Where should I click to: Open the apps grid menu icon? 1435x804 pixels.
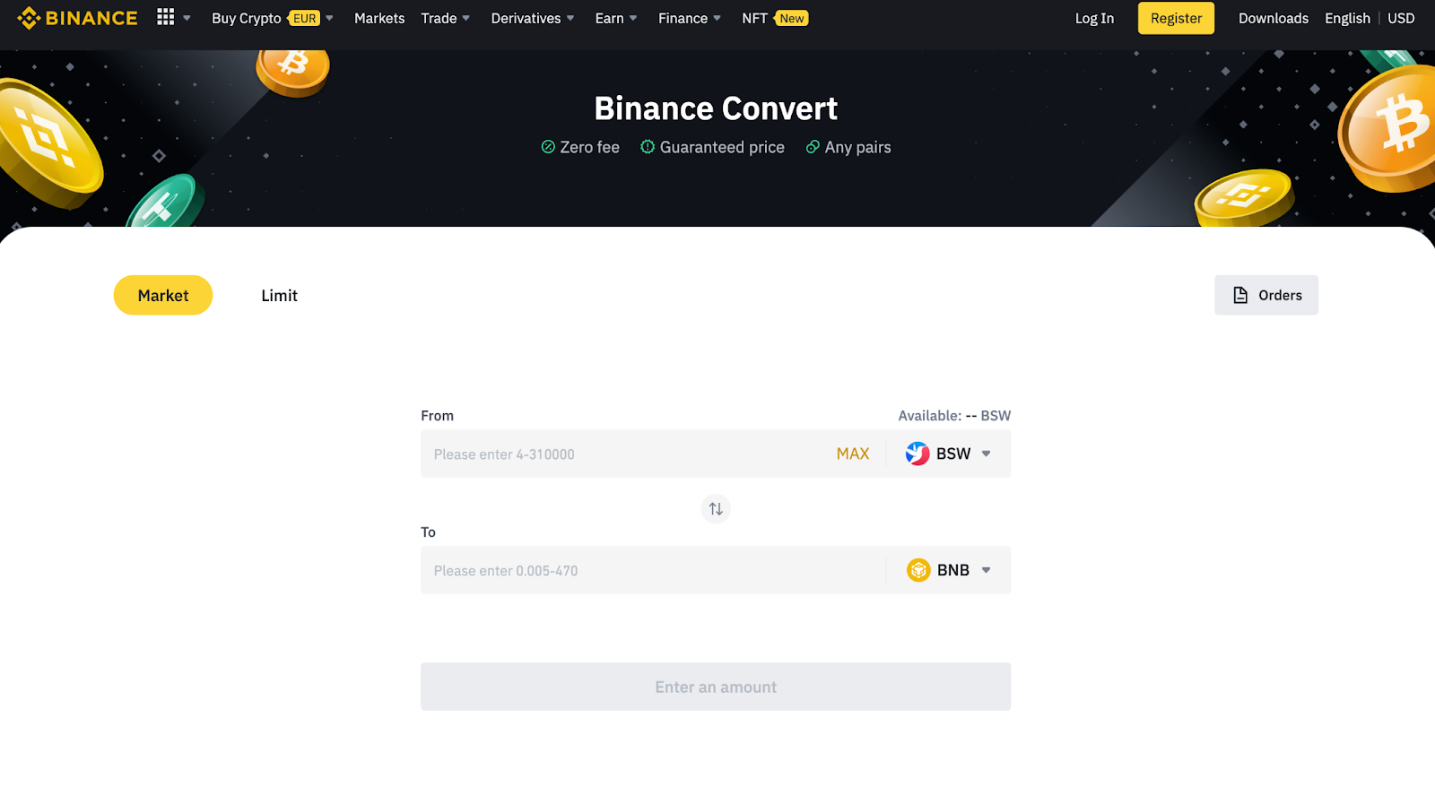tap(165, 17)
